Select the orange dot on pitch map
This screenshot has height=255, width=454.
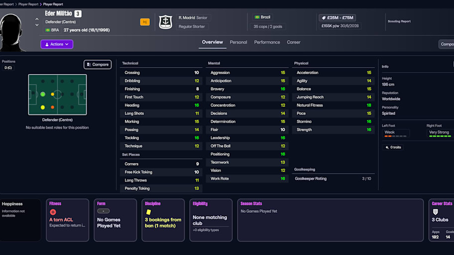tap(52, 107)
